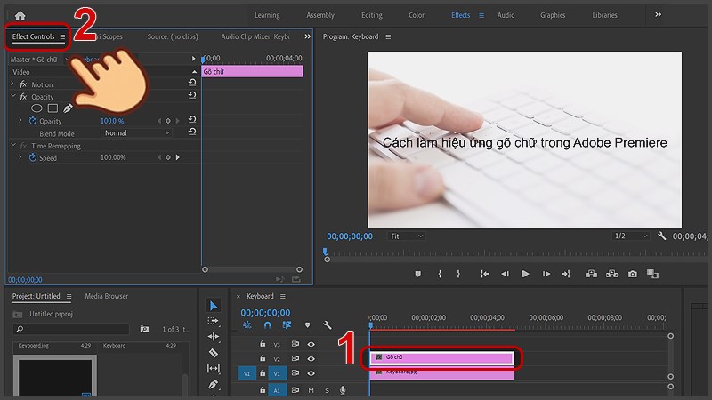Select the Ripple Edit tool
Viewport: 712px width, 400px height.
[213, 337]
